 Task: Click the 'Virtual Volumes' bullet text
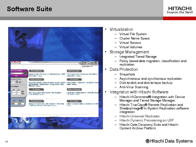pyautogui.click(x=131, y=47)
